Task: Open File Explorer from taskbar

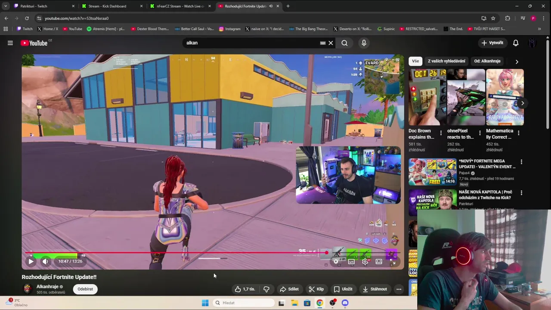Action: tap(294, 303)
